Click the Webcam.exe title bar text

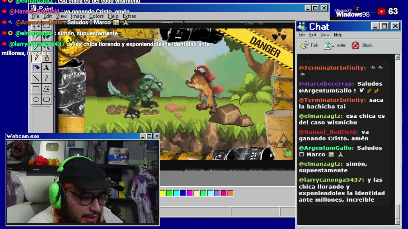(23, 136)
